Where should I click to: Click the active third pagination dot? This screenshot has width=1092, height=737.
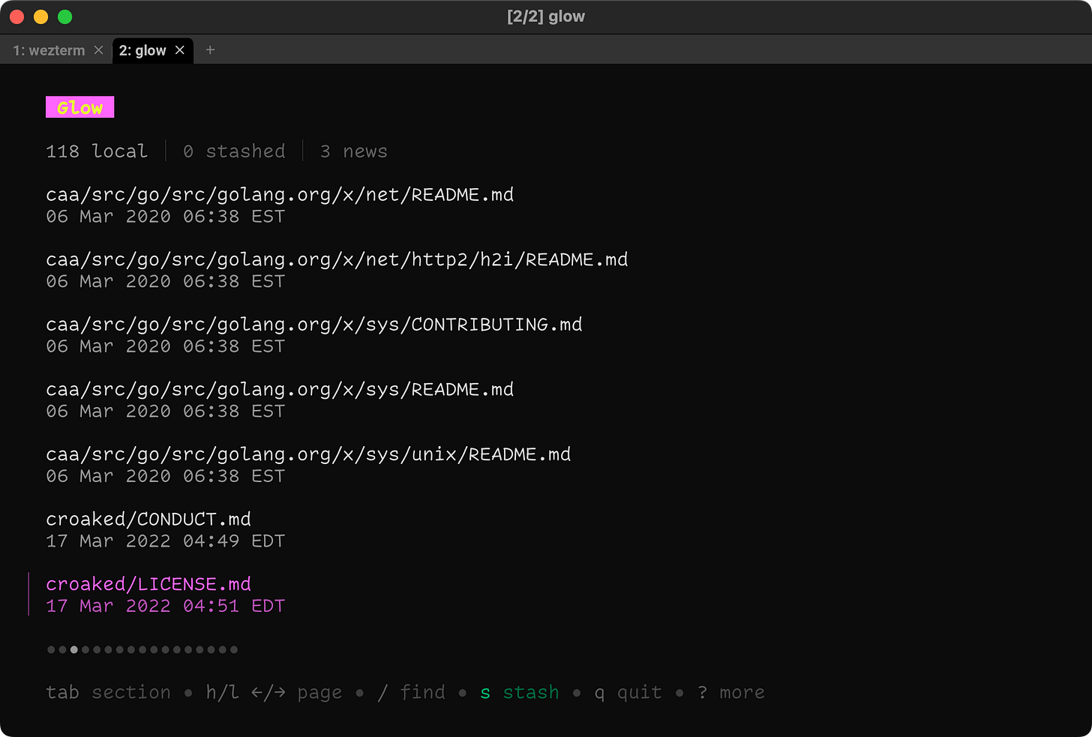(74, 649)
